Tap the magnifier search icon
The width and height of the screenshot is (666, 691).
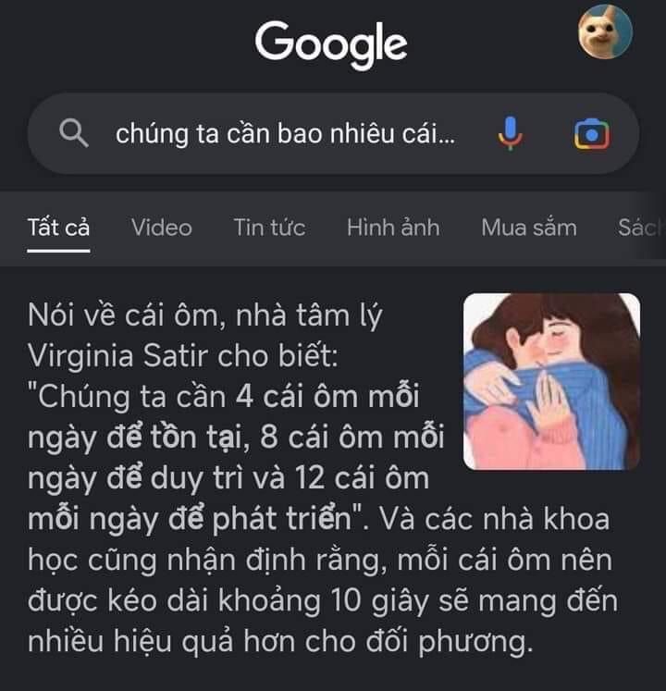click(x=74, y=133)
